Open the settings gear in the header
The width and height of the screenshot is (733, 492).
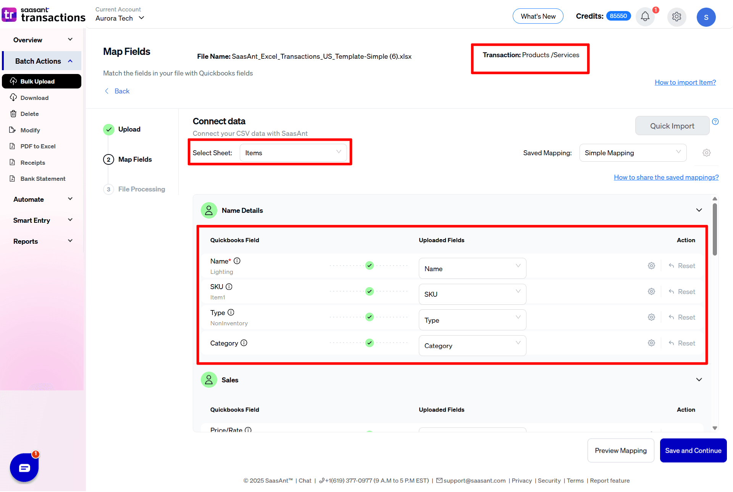pos(676,17)
